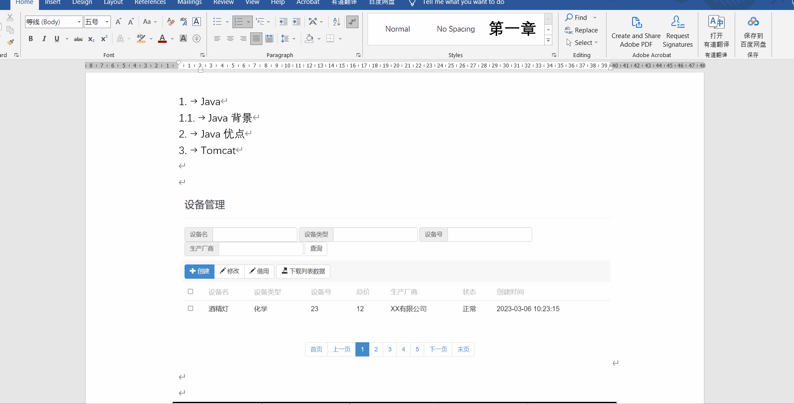
Task: Apply paragraph shading fill color
Action: 309,39
